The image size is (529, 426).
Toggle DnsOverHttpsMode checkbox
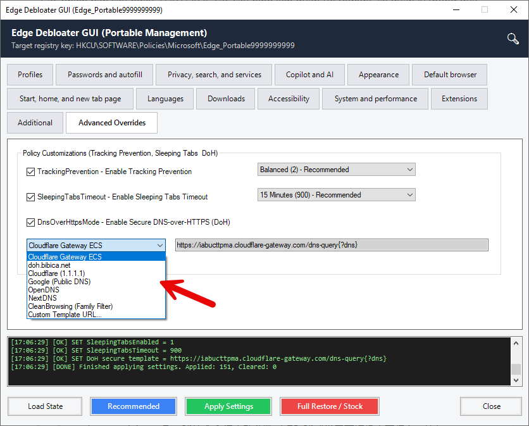[x=31, y=222]
